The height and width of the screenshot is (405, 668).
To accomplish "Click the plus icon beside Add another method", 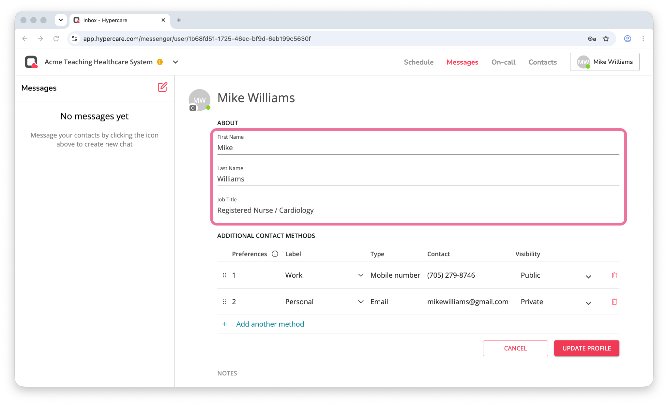I will tap(224, 324).
